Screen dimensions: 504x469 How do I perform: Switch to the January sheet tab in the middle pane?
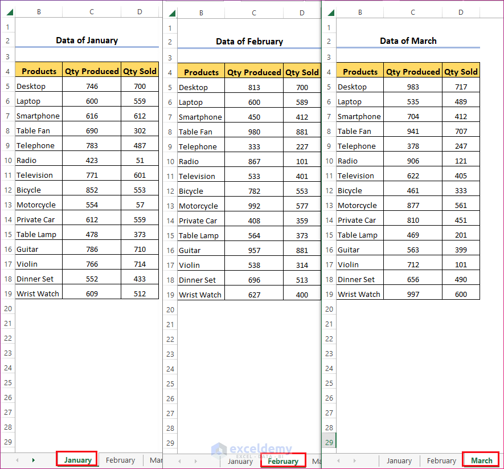click(x=240, y=460)
